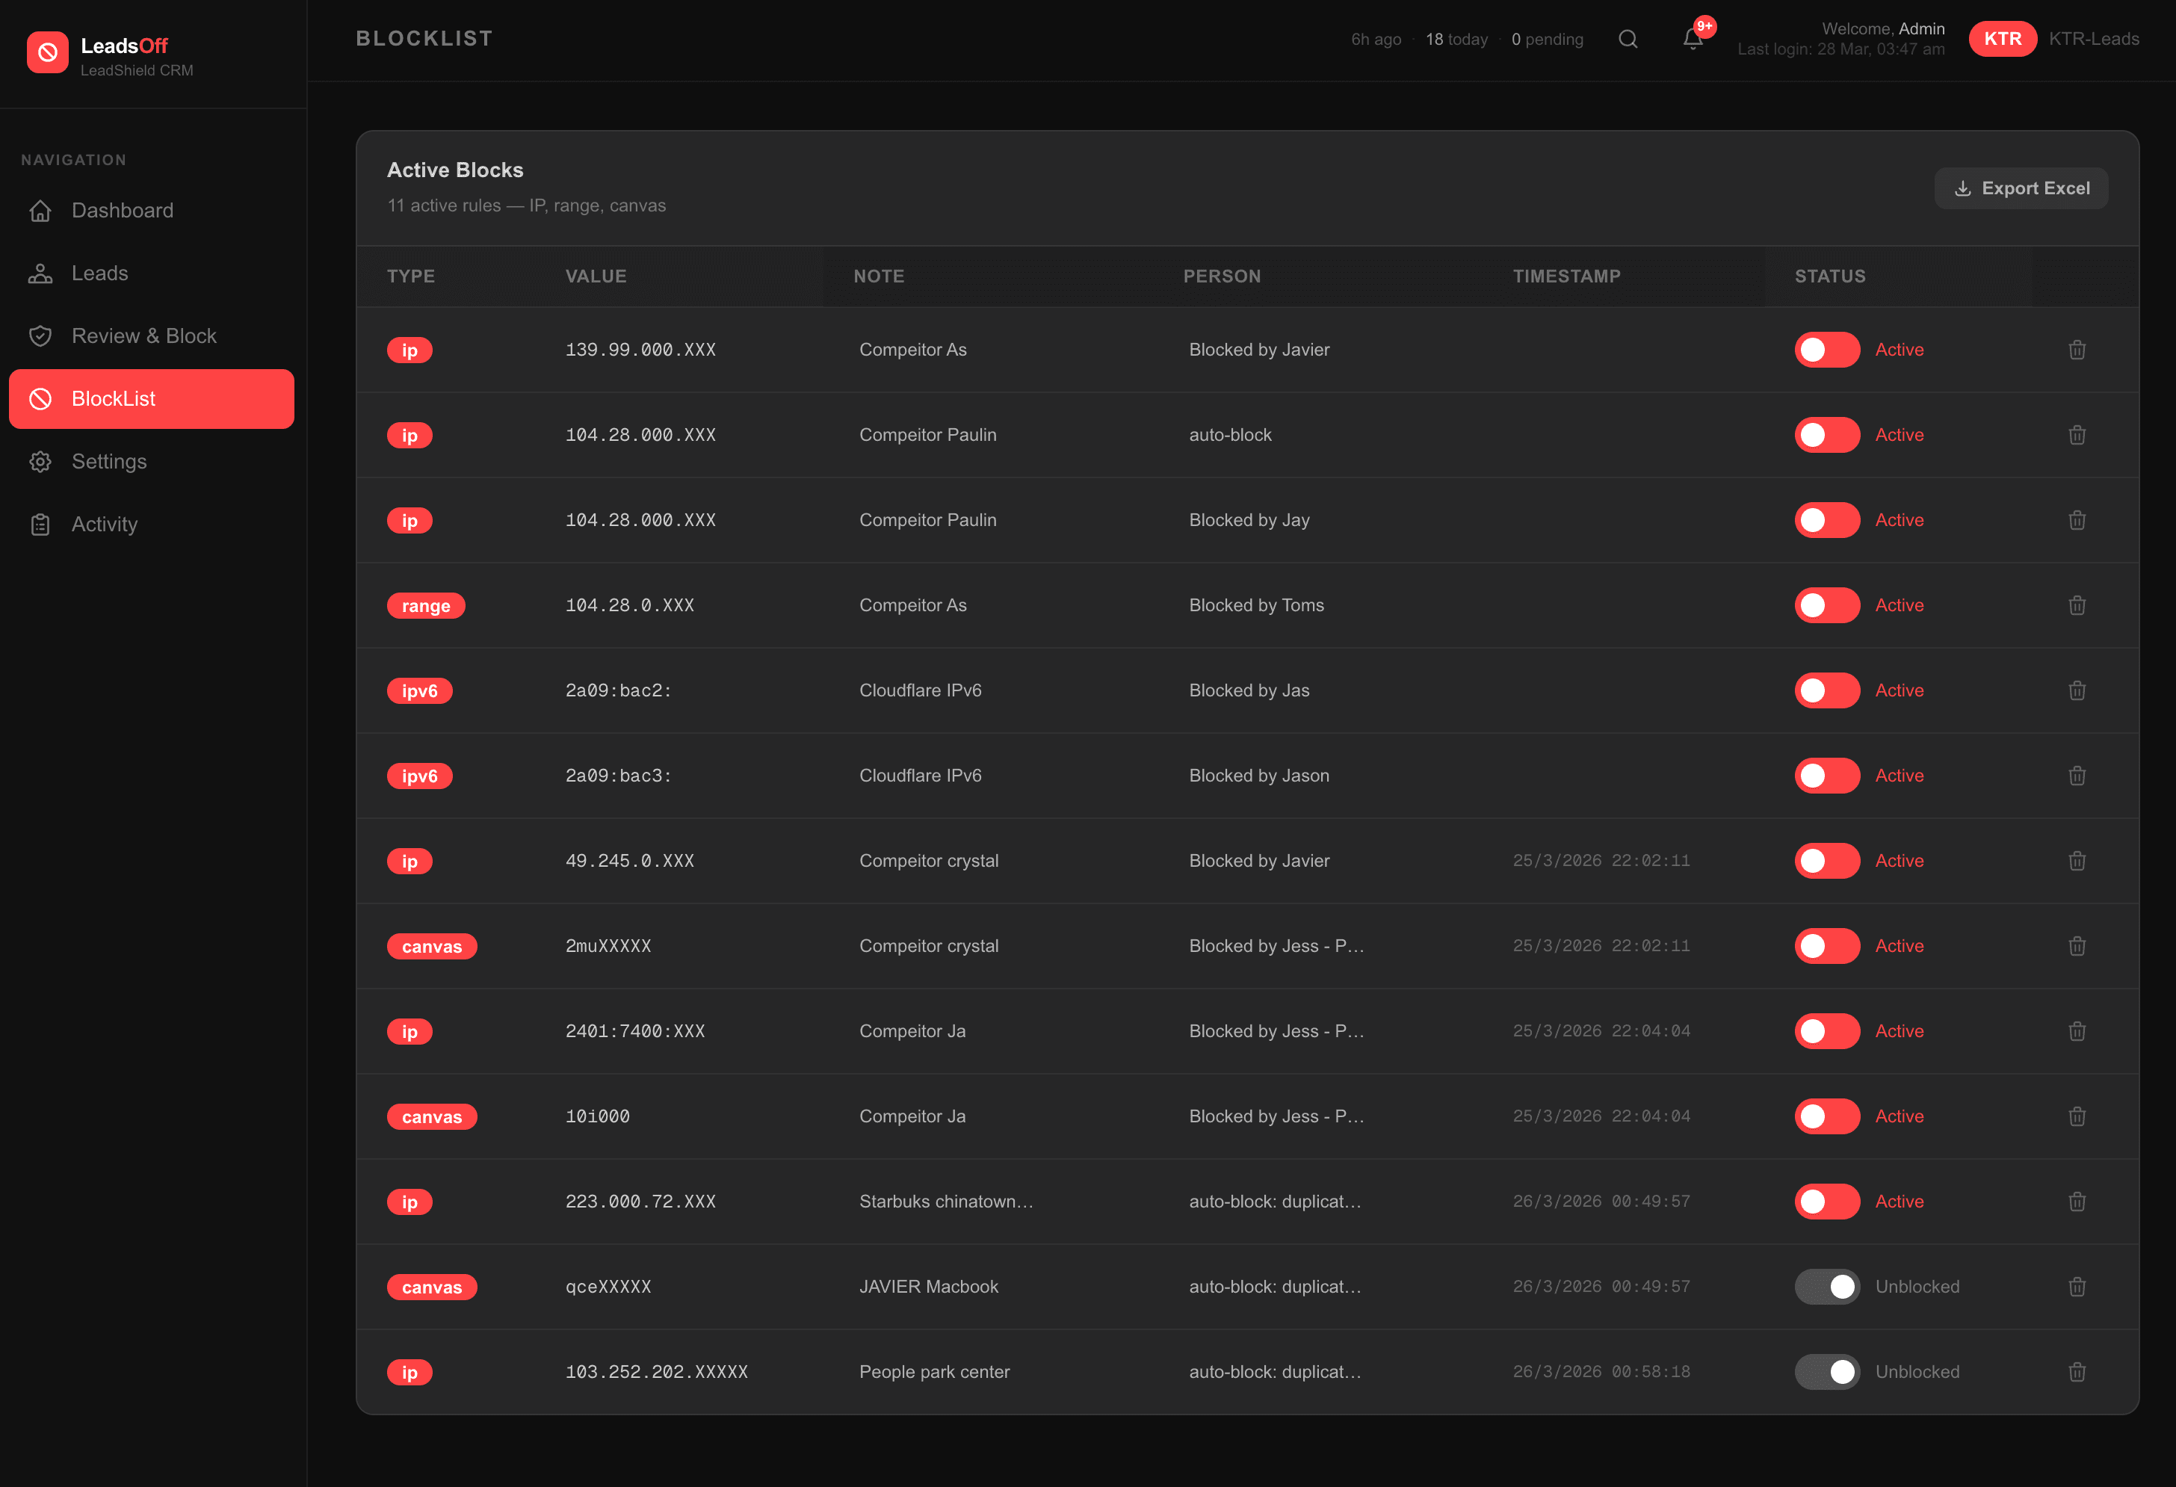Viewport: 2176px width, 1487px height.
Task: Click the KTR avatar badge
Action: (2003, 40)
